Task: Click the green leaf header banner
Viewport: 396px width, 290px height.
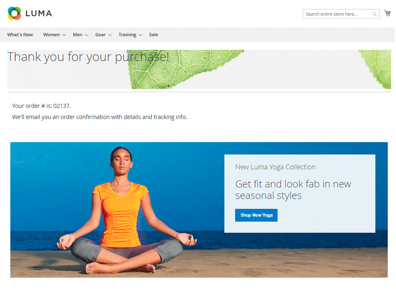Action: (x=199, y=69)
